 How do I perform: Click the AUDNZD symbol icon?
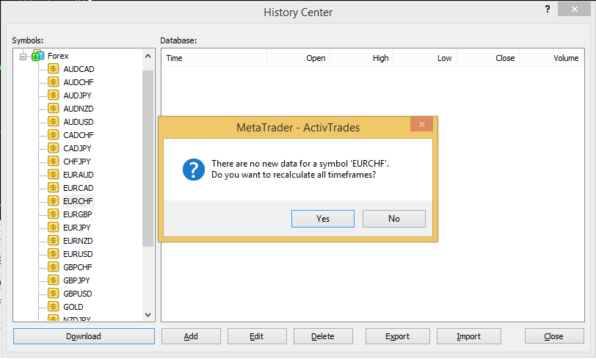point(53,109)
